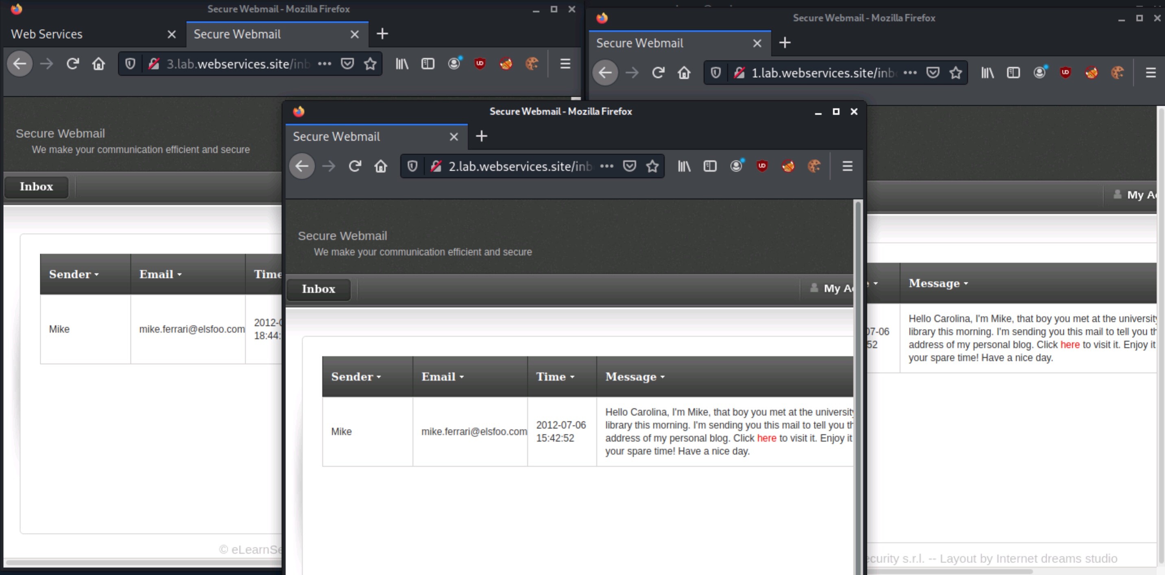
Task: Click home icon in 3.lab window
Action: click(98, 64)
